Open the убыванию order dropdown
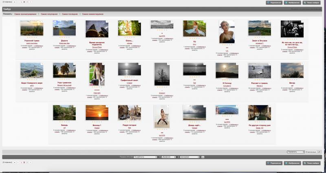This screenshot has height=173, width=326. 169,157
